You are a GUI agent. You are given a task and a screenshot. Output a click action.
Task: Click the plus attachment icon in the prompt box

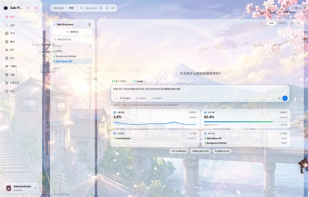[115, 98]
